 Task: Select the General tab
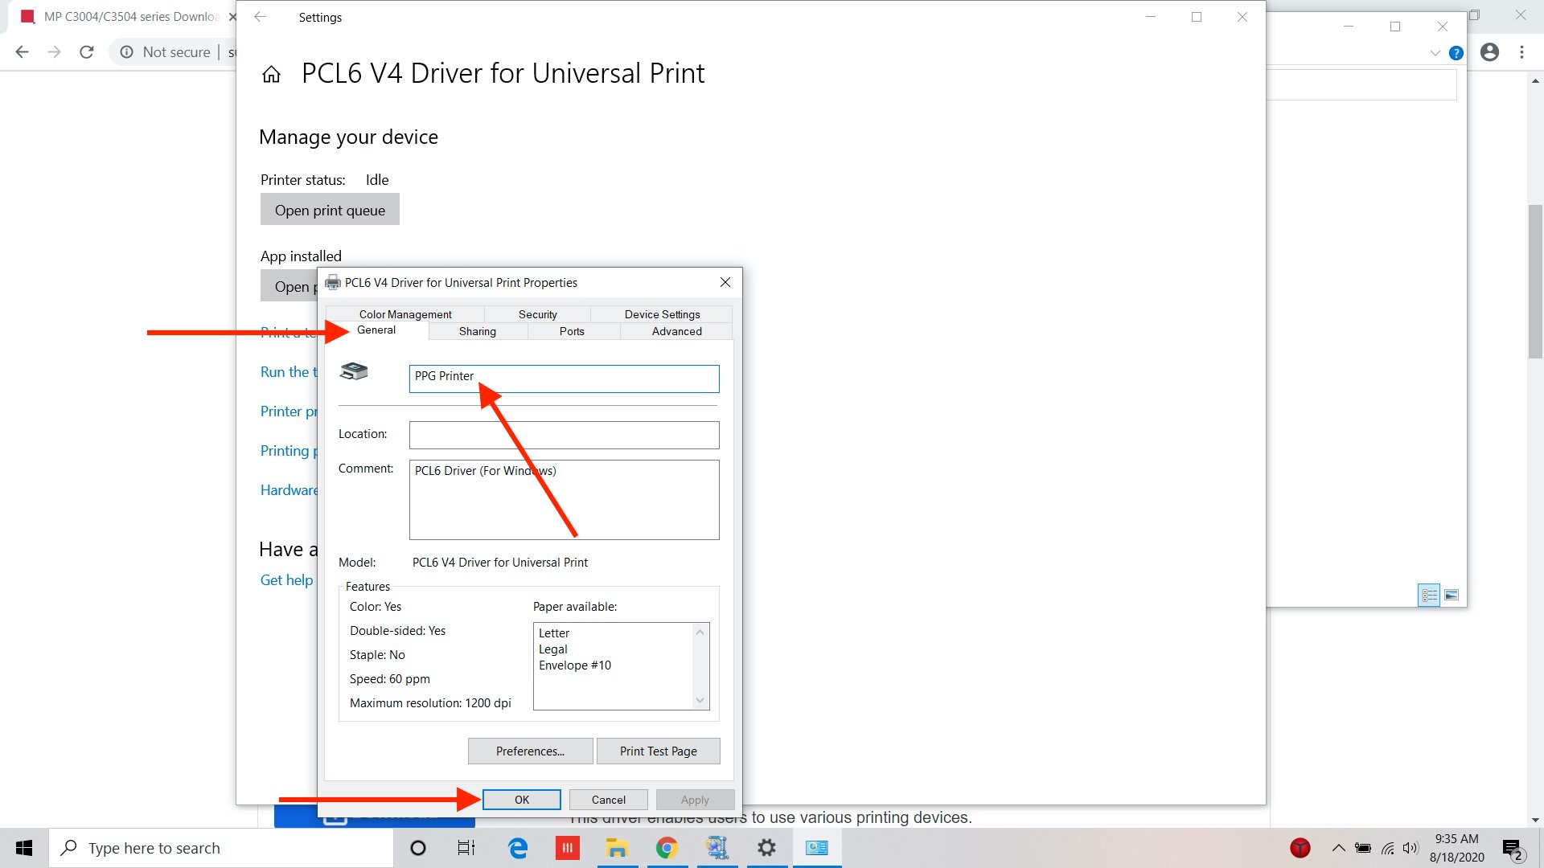(376, 330)
